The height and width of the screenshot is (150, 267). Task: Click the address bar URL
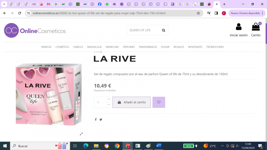pos(99,13)
